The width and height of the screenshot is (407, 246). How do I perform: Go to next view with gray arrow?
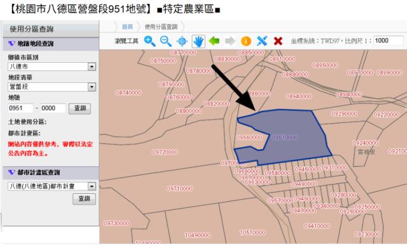tap(230, 41)
